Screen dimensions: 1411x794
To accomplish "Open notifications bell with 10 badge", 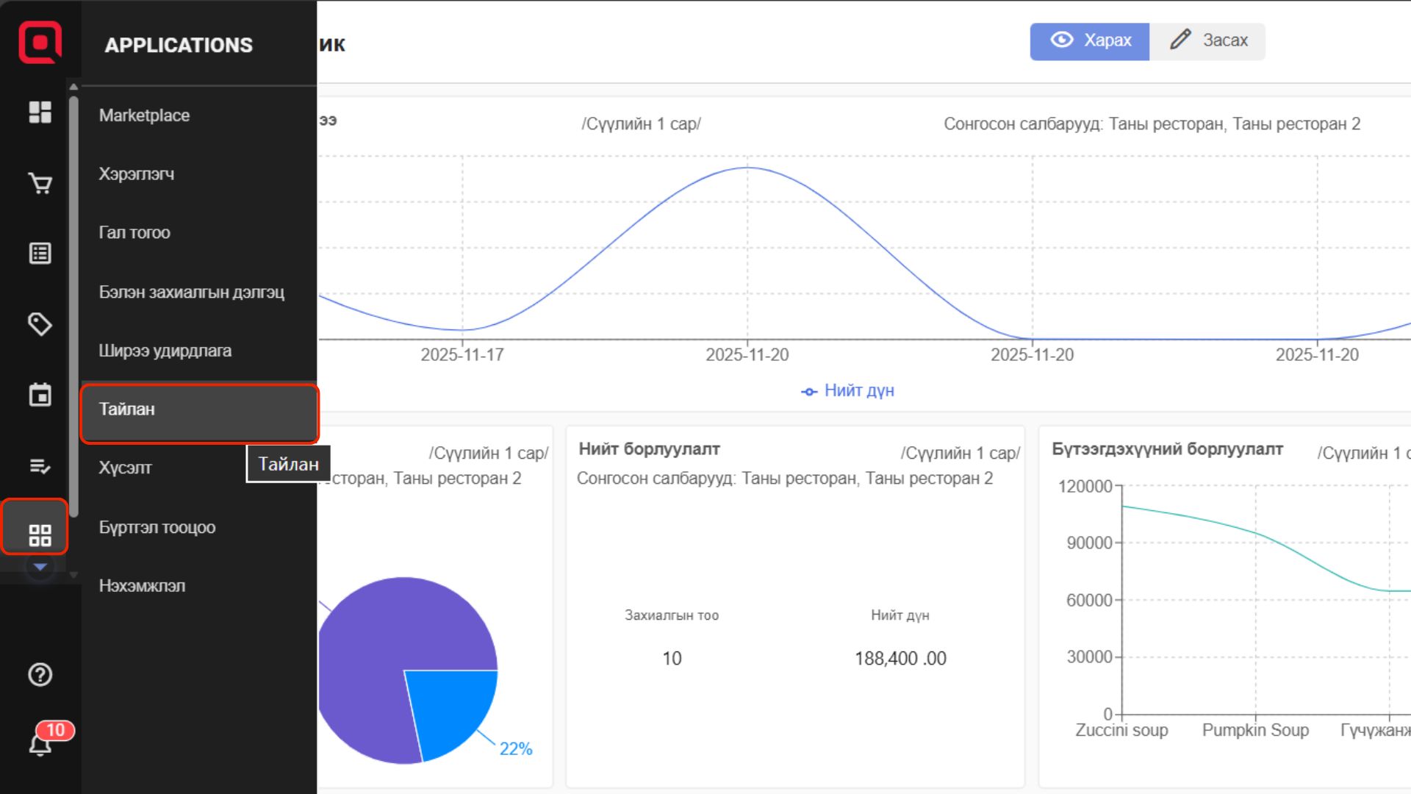I will click(x=41, y=744).
